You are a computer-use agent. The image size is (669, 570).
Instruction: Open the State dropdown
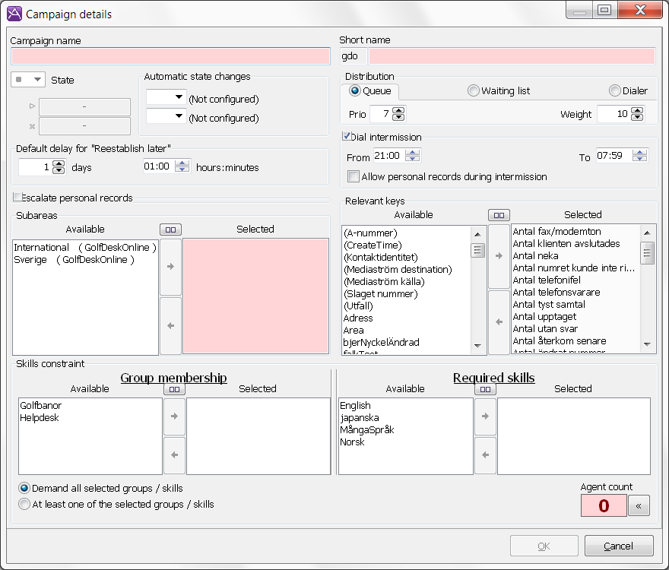29,79
